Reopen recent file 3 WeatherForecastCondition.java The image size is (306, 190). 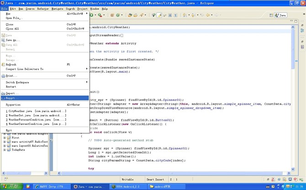pos(45,120)
